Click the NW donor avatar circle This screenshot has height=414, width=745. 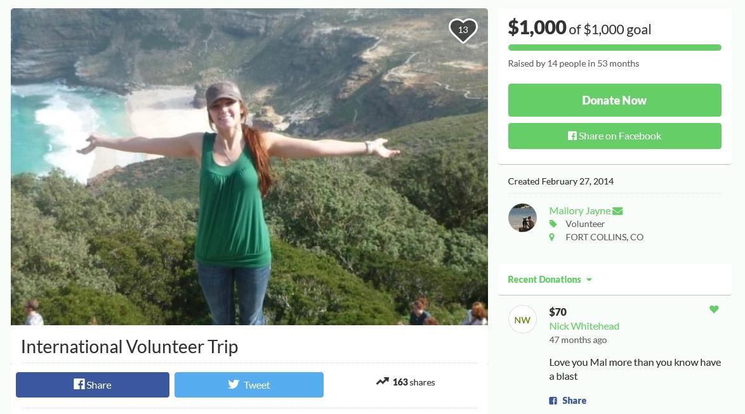[522, 320]
